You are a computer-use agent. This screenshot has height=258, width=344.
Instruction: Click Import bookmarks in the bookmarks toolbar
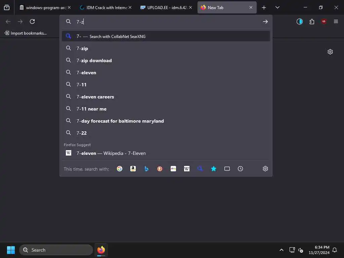(x=26, y=33)
